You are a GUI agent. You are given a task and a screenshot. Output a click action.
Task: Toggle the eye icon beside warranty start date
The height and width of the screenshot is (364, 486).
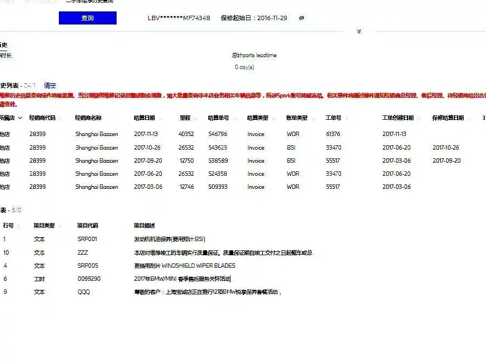(301, 18)
